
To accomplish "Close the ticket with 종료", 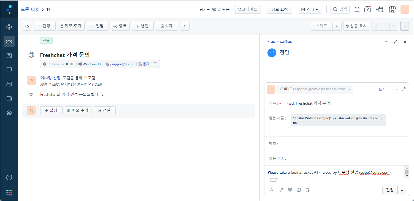I will 120,26.
